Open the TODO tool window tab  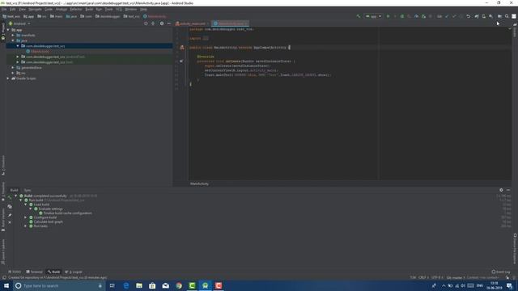15,272
